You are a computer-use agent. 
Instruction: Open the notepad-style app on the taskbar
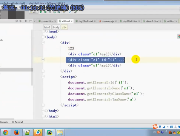coord(28,133)
